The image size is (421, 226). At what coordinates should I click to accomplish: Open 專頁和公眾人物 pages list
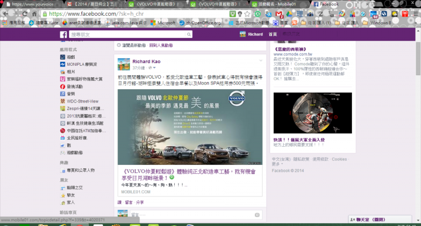77,170
